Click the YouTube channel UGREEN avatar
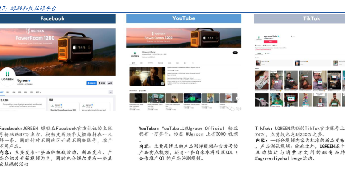Screen dimensions: 345x178 pos(135,54)
